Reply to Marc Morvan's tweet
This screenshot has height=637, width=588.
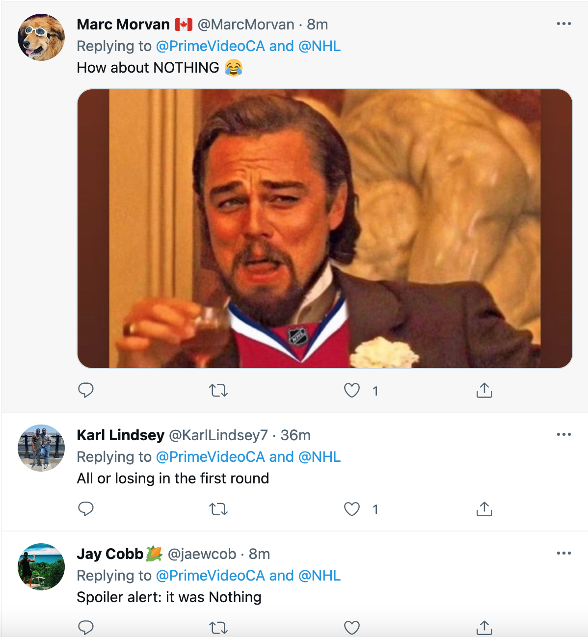point(86,390)
